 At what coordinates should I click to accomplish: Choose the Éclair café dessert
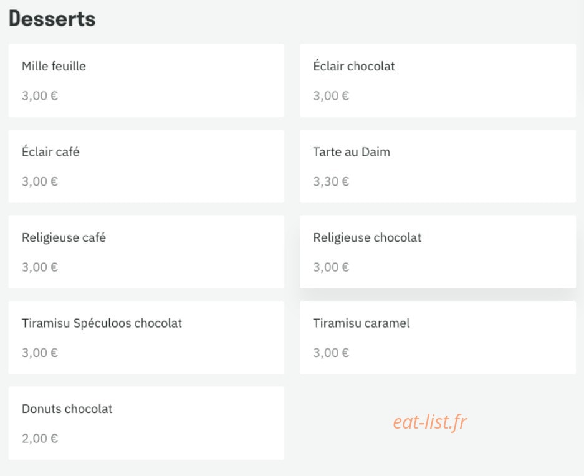[146, 166]
